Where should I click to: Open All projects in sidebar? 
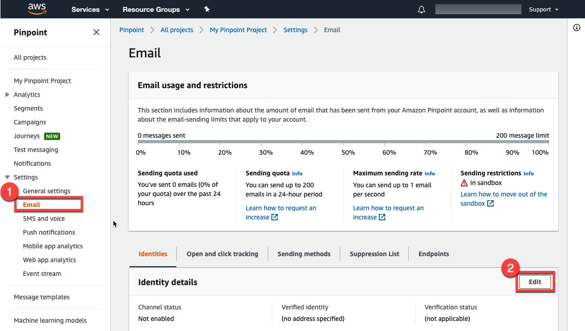(30, 57)
